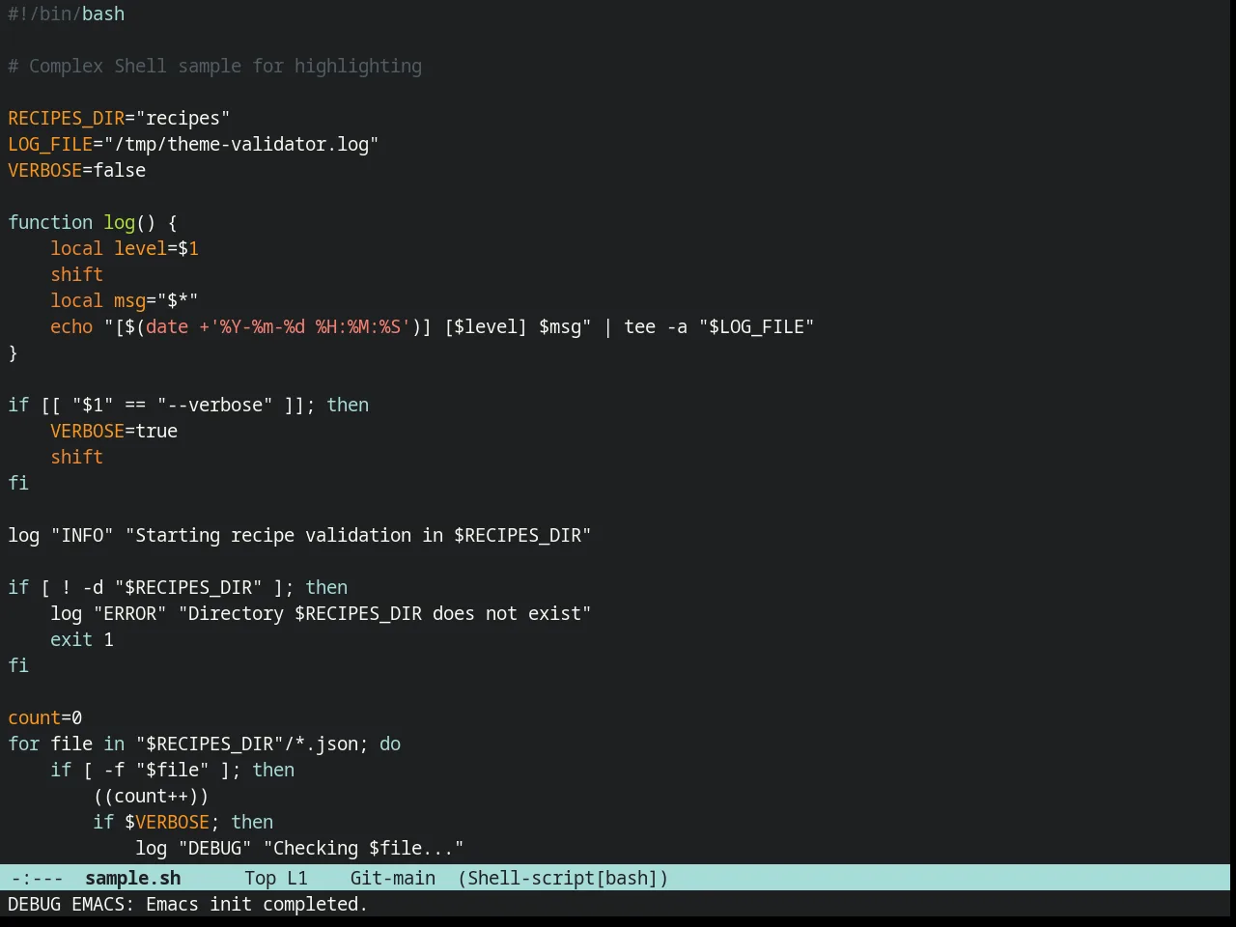Click the RECIPES_DIR variable assignment
This screenshot has width=1236, height=927.
click(119, 118)
